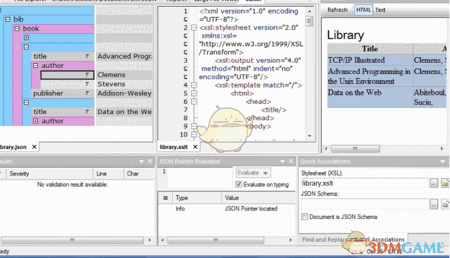
Task: Select the 'publisher' key cell
Action: point(63,93)
